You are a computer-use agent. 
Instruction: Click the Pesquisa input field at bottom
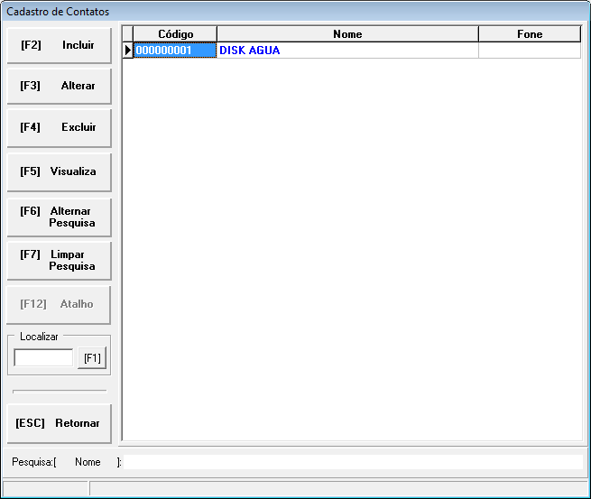tap(352, 462)
